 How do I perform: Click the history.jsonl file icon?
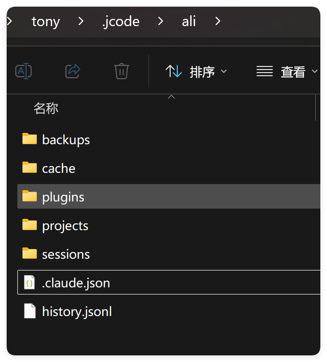30,311
